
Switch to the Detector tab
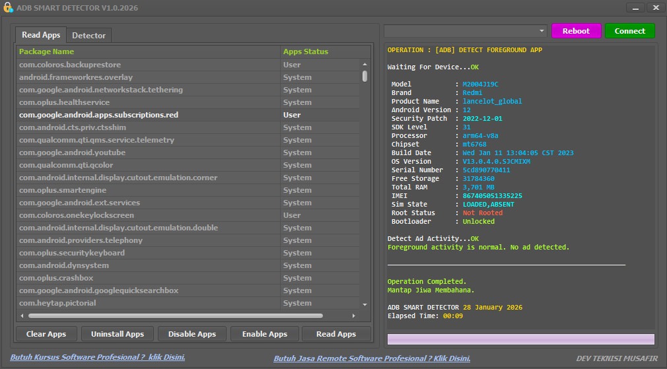click(x=88, y=35)
